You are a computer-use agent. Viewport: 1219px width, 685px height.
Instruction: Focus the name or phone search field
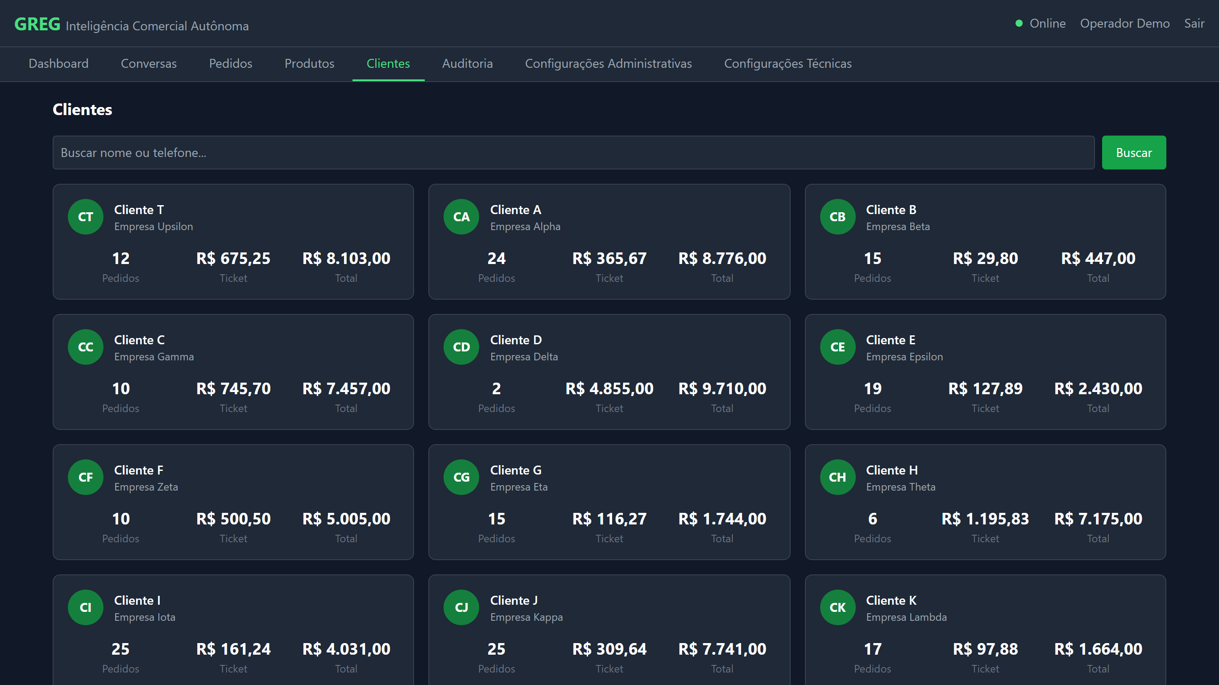(572, 153)
